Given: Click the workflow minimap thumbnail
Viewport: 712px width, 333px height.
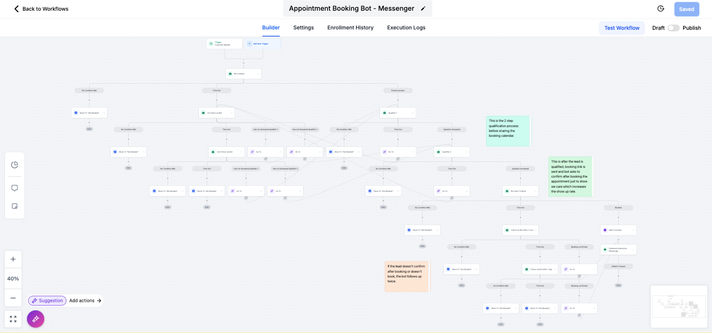Looking at the screenshot, I should (x=679, y=307).
